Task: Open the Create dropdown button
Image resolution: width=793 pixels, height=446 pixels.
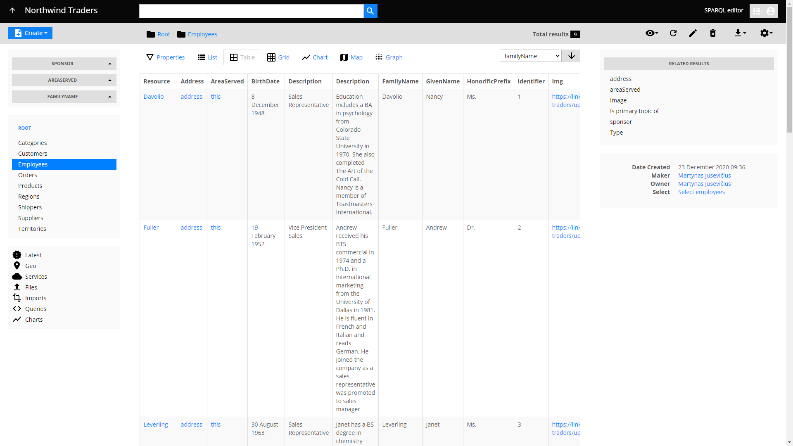Action: tap(31, 33)
